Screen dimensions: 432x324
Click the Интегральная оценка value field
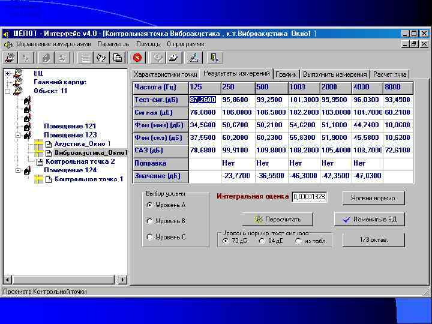[309, 196]
